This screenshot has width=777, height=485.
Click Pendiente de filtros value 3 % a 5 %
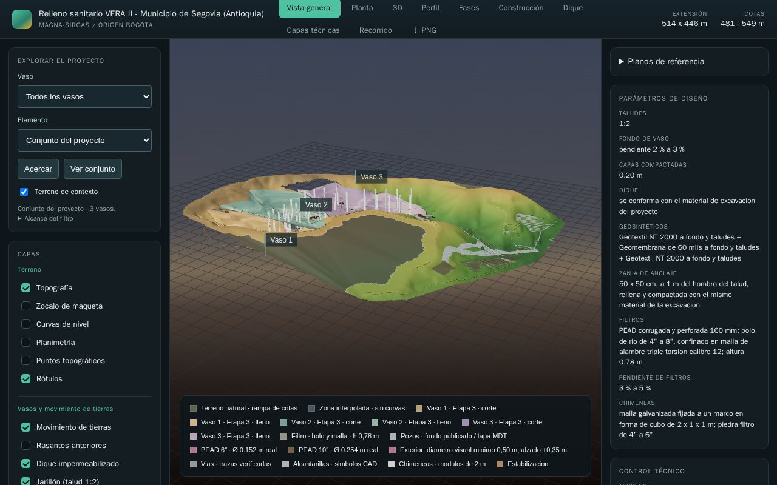pos(635,388)
